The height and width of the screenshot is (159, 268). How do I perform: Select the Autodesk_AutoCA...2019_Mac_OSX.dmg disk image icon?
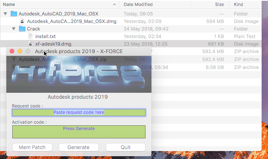tap(22, 21)
